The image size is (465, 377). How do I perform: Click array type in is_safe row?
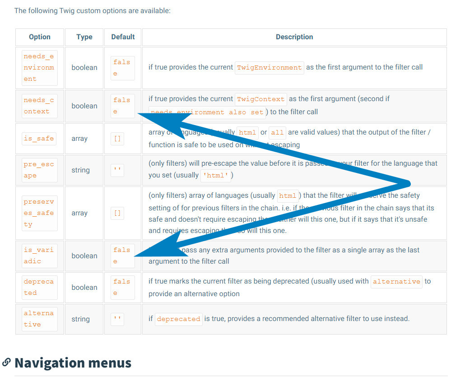79,139
